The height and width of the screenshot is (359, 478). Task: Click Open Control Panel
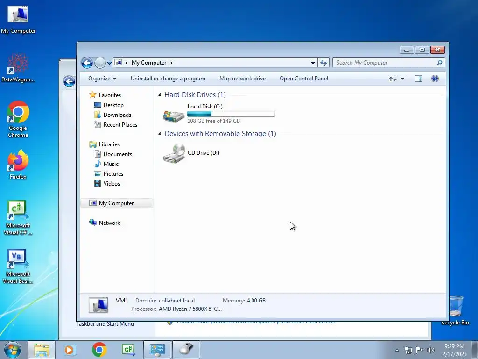(x=304, y=79)
